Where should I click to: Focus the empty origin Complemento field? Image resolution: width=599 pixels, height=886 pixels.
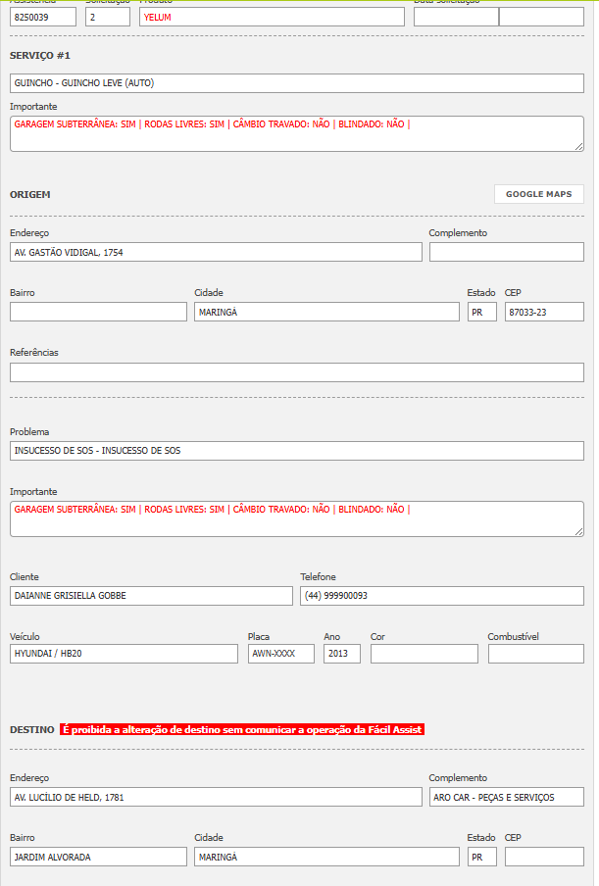(x=506, y=252)
